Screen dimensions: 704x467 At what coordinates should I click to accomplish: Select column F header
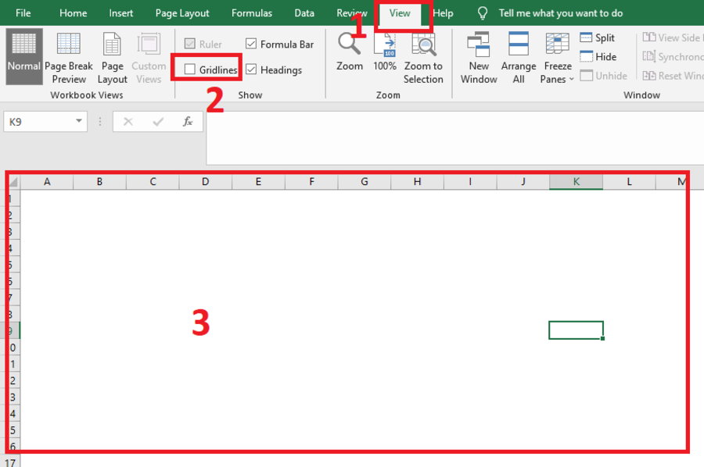pos(311,181)
